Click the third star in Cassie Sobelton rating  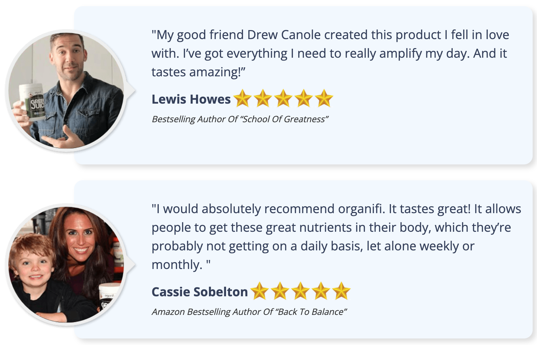300,291
